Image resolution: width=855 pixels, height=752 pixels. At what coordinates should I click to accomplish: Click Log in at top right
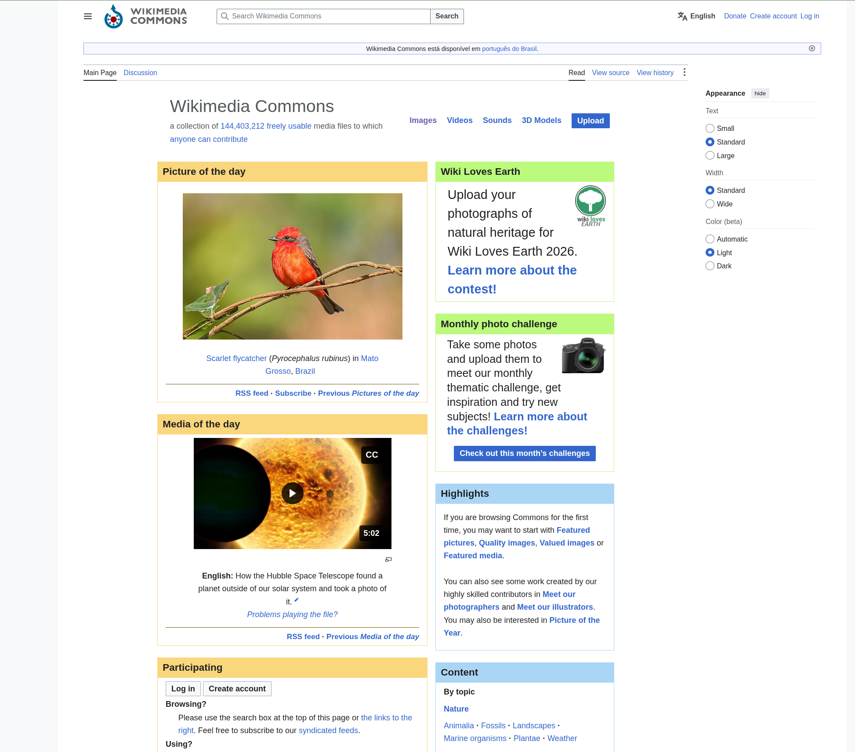[810, 16]
